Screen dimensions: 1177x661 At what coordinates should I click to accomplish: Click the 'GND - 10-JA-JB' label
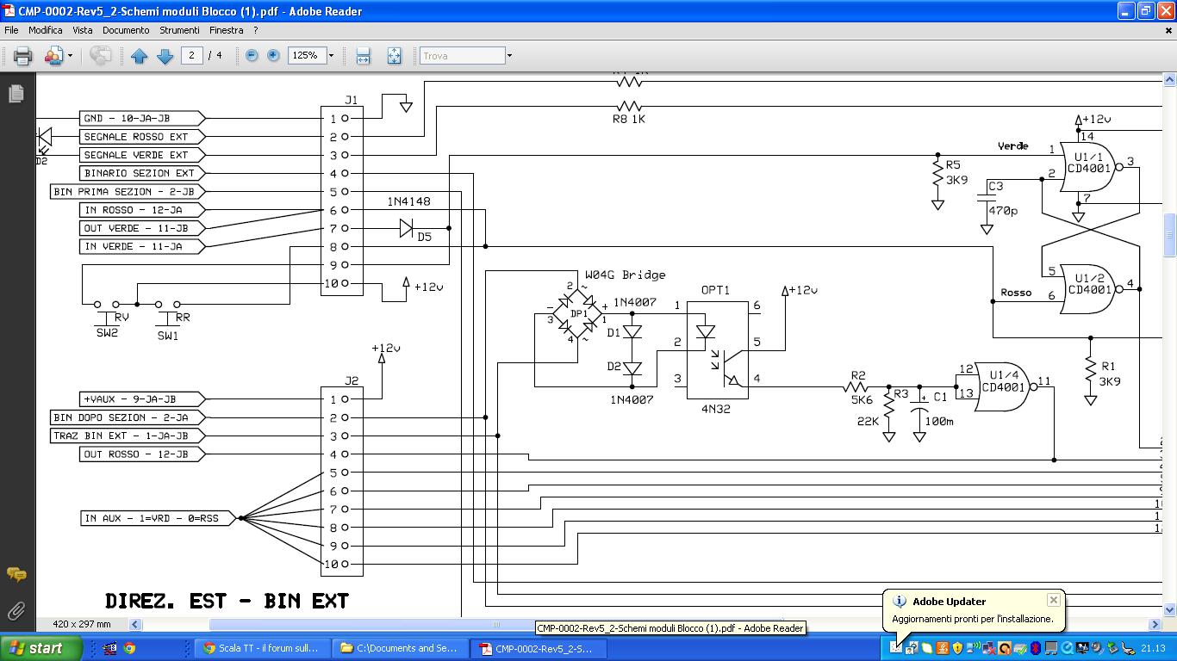click(127, 118)
